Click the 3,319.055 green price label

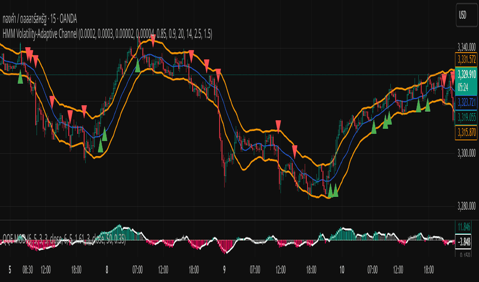[466, 117]
